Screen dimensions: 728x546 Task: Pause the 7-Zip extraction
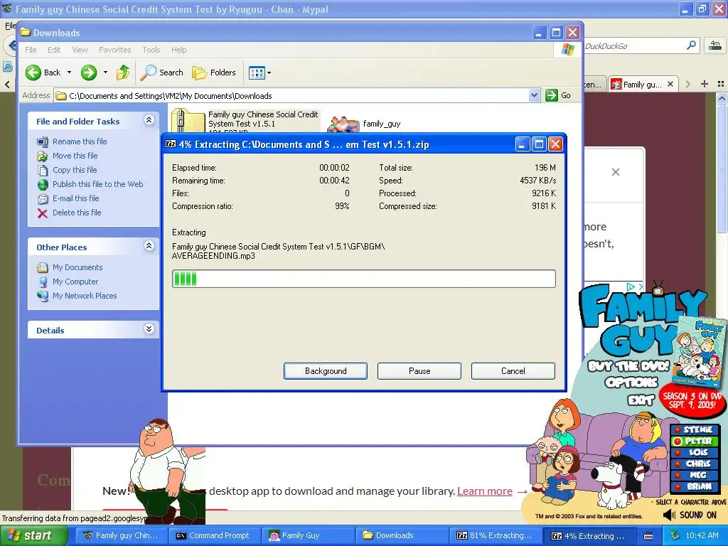[419, 371]
